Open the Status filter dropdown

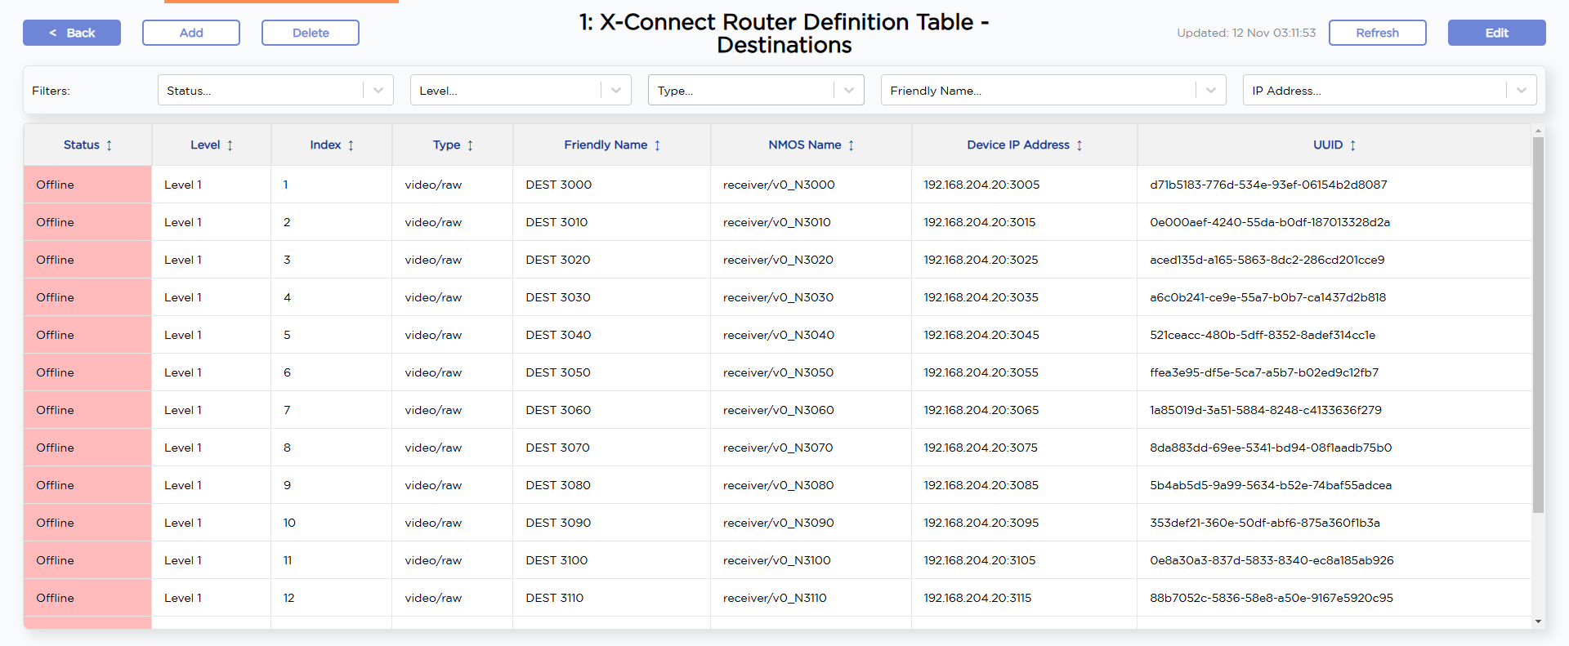coord(378,91)
